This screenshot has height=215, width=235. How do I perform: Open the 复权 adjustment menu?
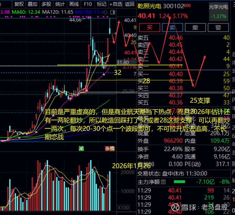(19, 4)
